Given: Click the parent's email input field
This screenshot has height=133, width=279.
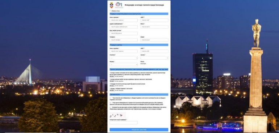Looking at the screenshot, I should [154, 40].
